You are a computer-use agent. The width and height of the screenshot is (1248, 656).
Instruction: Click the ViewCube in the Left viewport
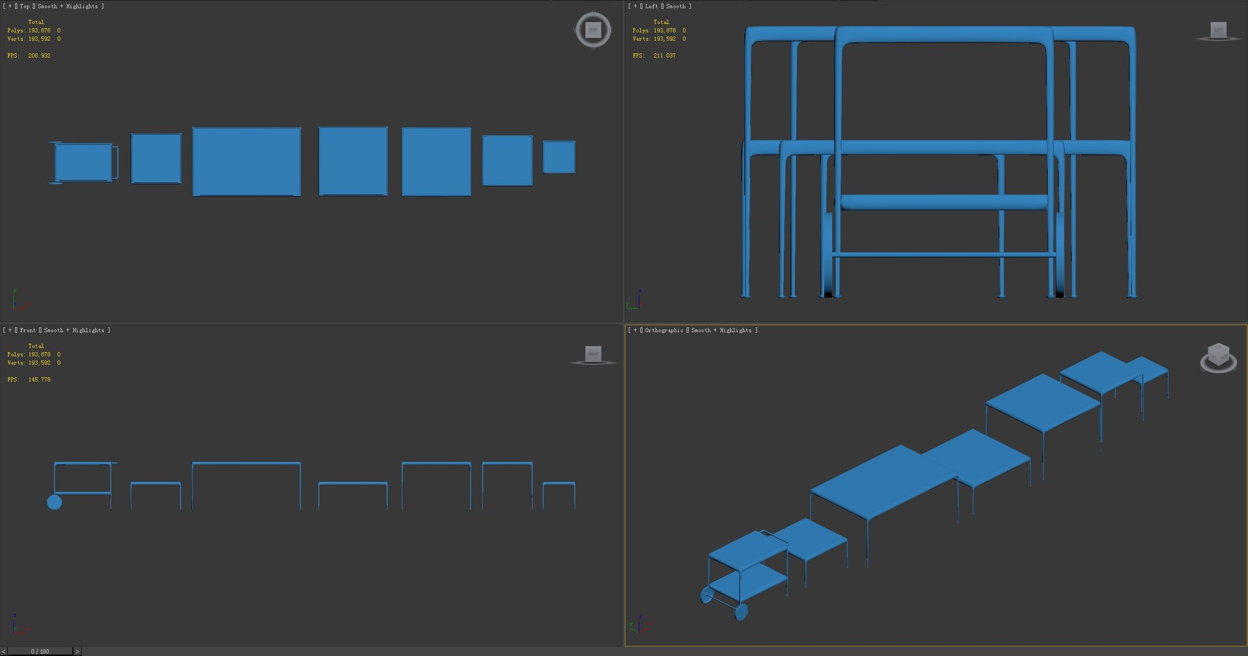point(1218,31)
